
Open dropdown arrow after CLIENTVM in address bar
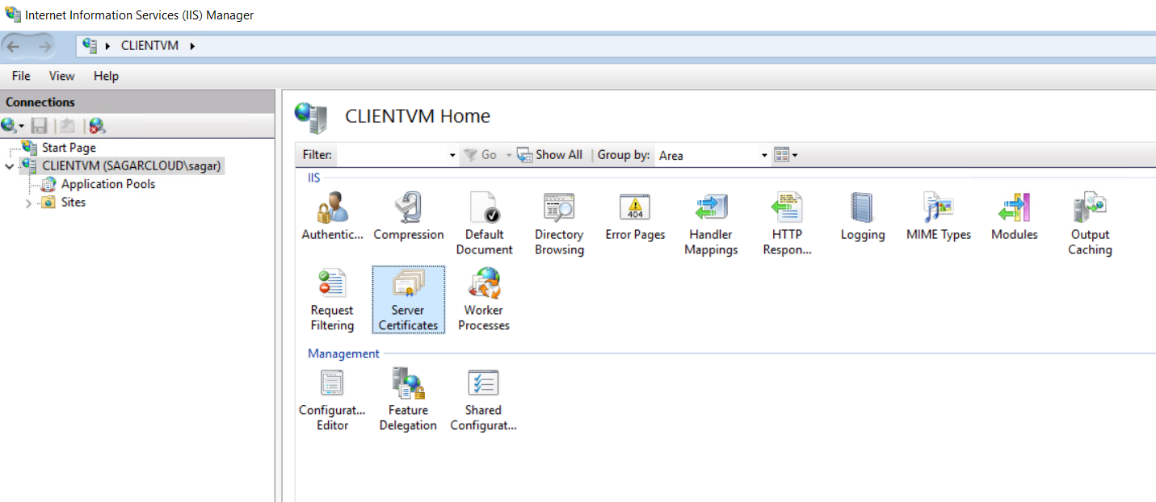192,46
